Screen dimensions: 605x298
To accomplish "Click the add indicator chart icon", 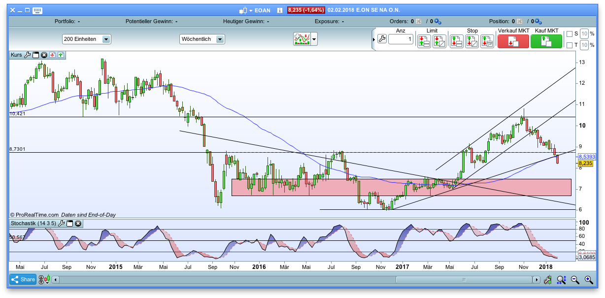I will (302, 39).
